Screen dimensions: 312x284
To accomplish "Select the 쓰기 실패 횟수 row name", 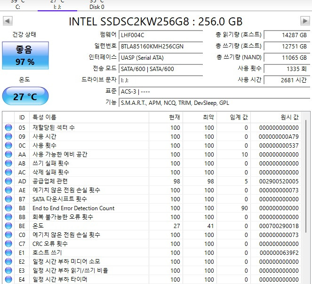I will tap(51, 164).
